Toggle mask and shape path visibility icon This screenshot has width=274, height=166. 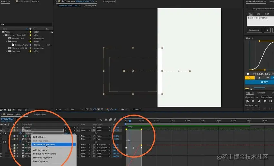[95, 109]
